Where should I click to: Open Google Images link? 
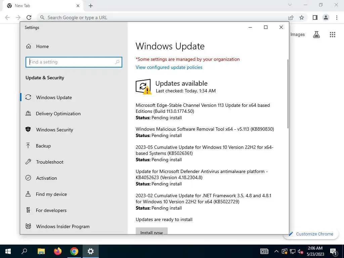click(x=298, y=35)
